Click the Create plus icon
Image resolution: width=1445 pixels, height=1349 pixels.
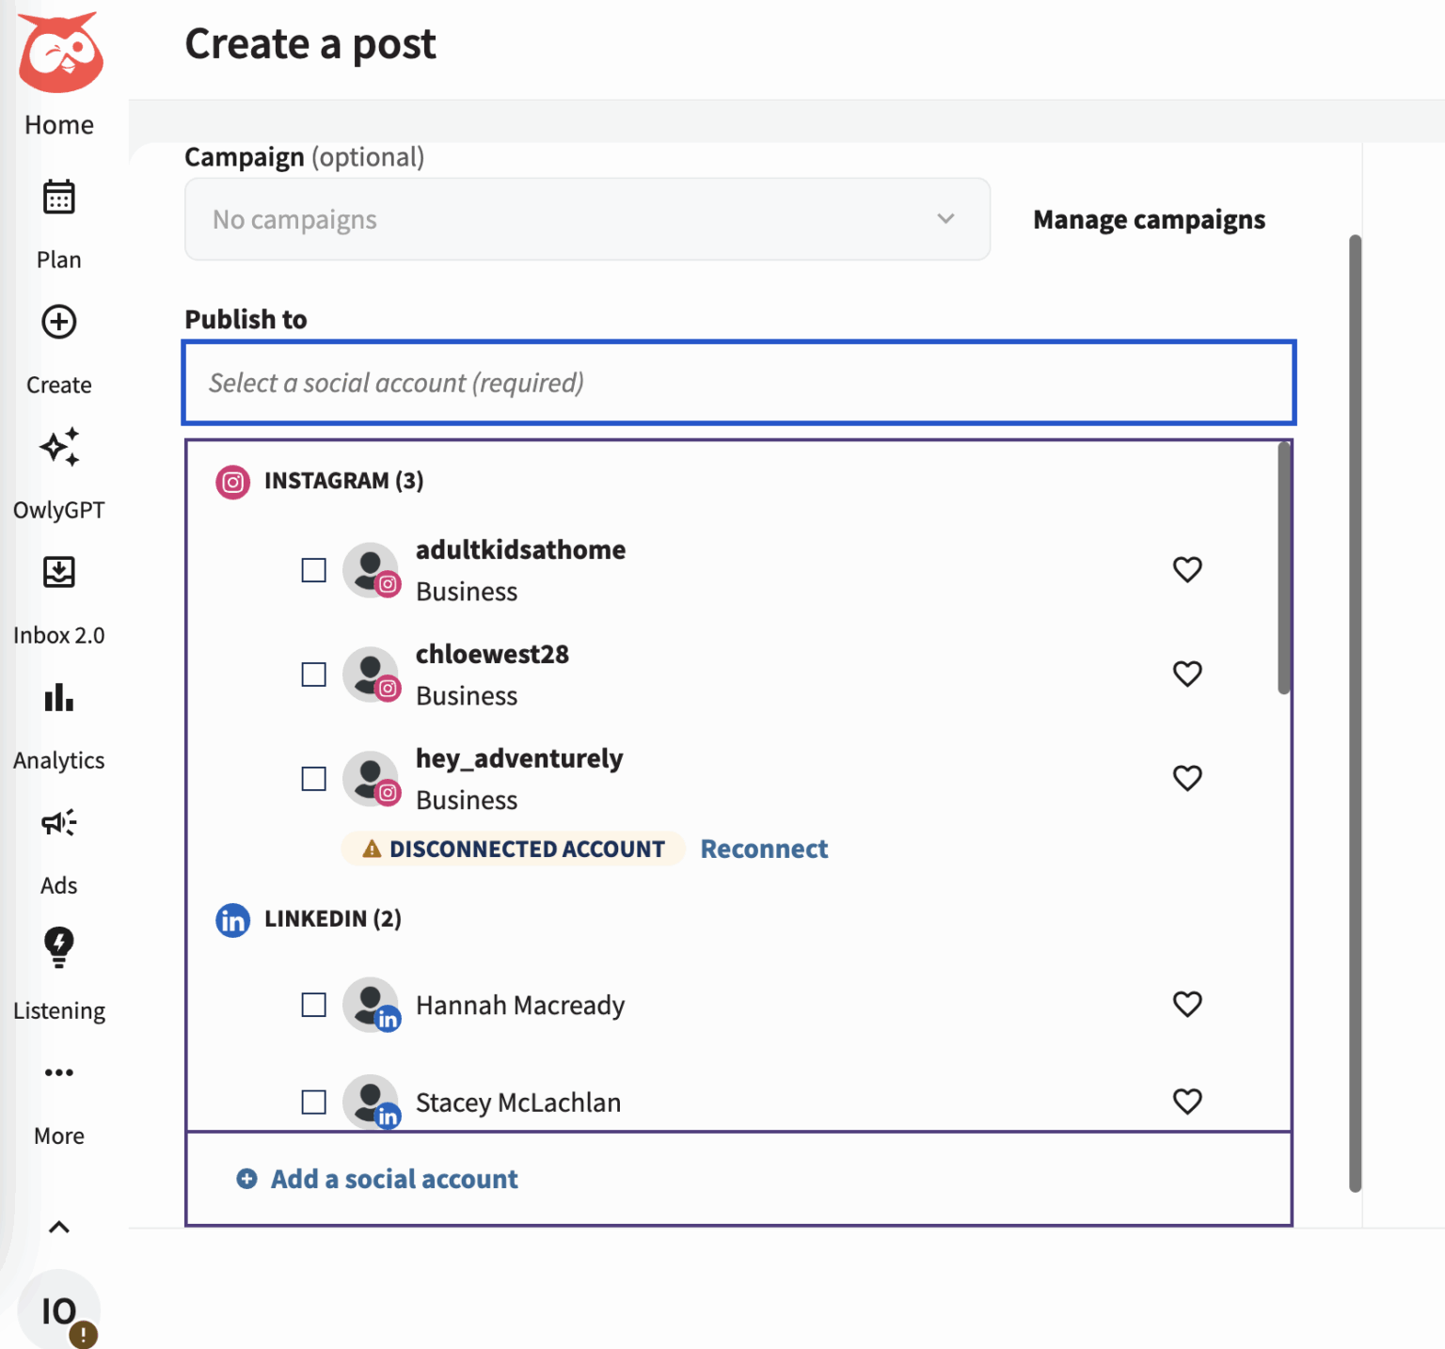coord(59,322)
